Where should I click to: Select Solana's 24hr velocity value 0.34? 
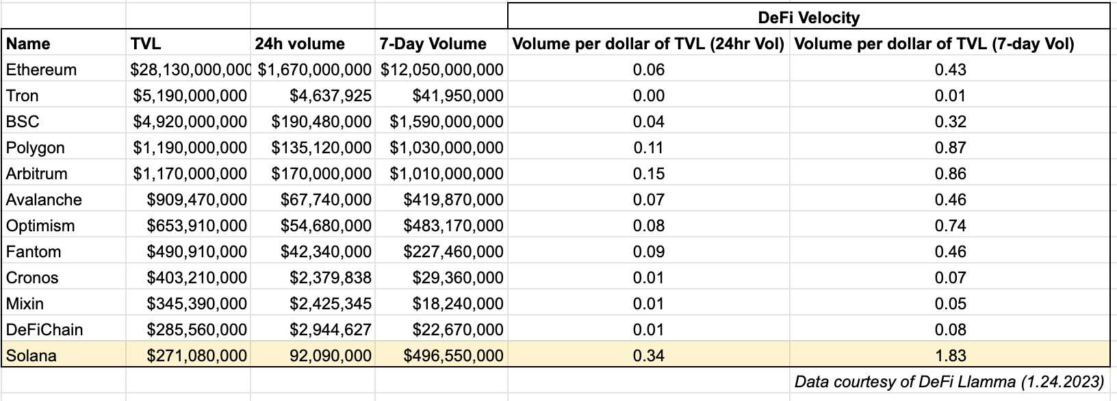[648, 356]
